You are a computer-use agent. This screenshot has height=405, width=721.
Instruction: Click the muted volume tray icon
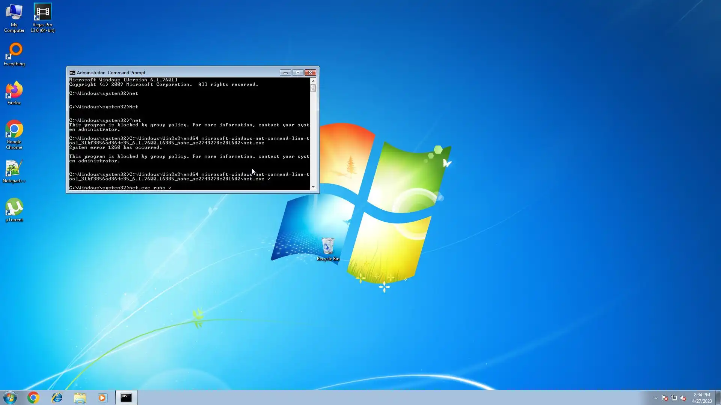click(683, 398)
